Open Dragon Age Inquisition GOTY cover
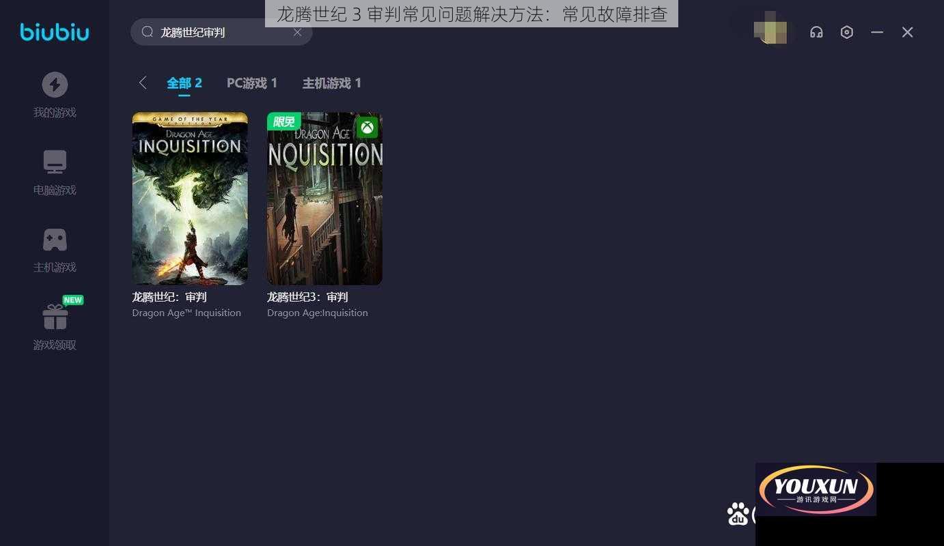944x546 pixels. 190,199
